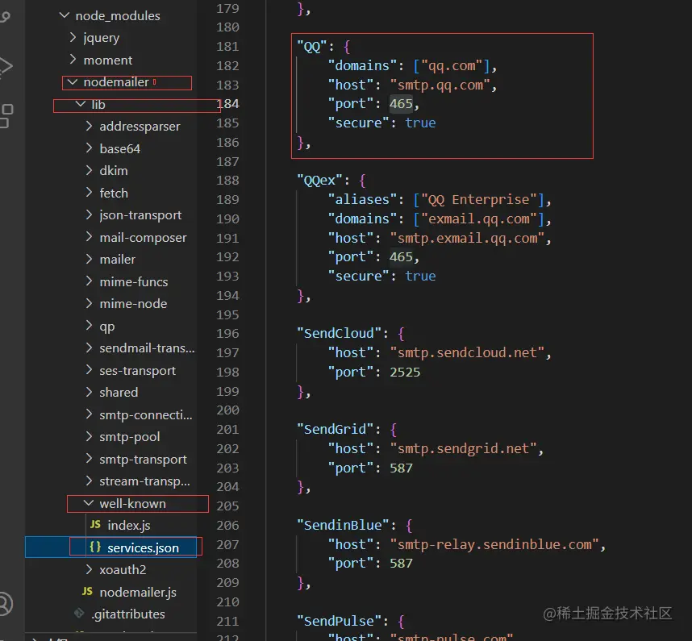This screenshot has width=692, height=641.
Task: Click the braces icon beside services.json
Action: 95,547
